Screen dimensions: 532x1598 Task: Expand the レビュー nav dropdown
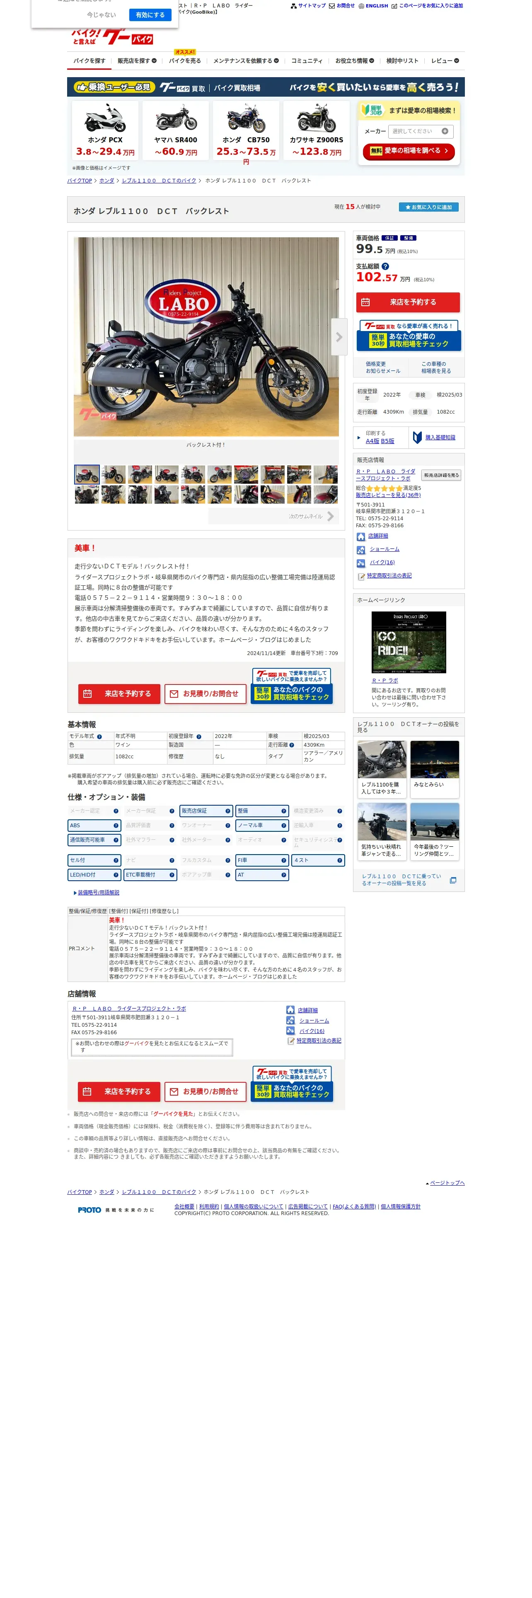tap(445, 61)
